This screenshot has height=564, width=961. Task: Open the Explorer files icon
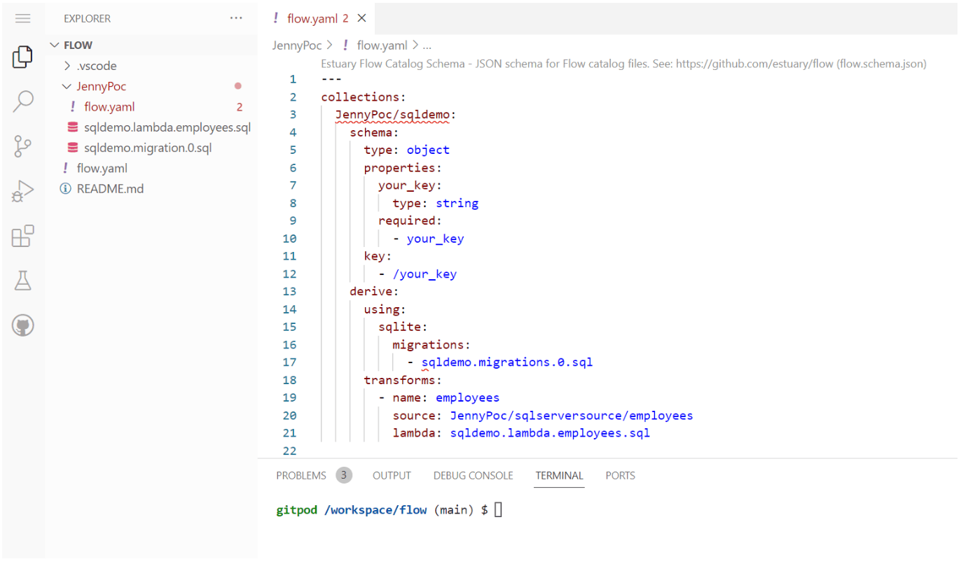(23, 57)
